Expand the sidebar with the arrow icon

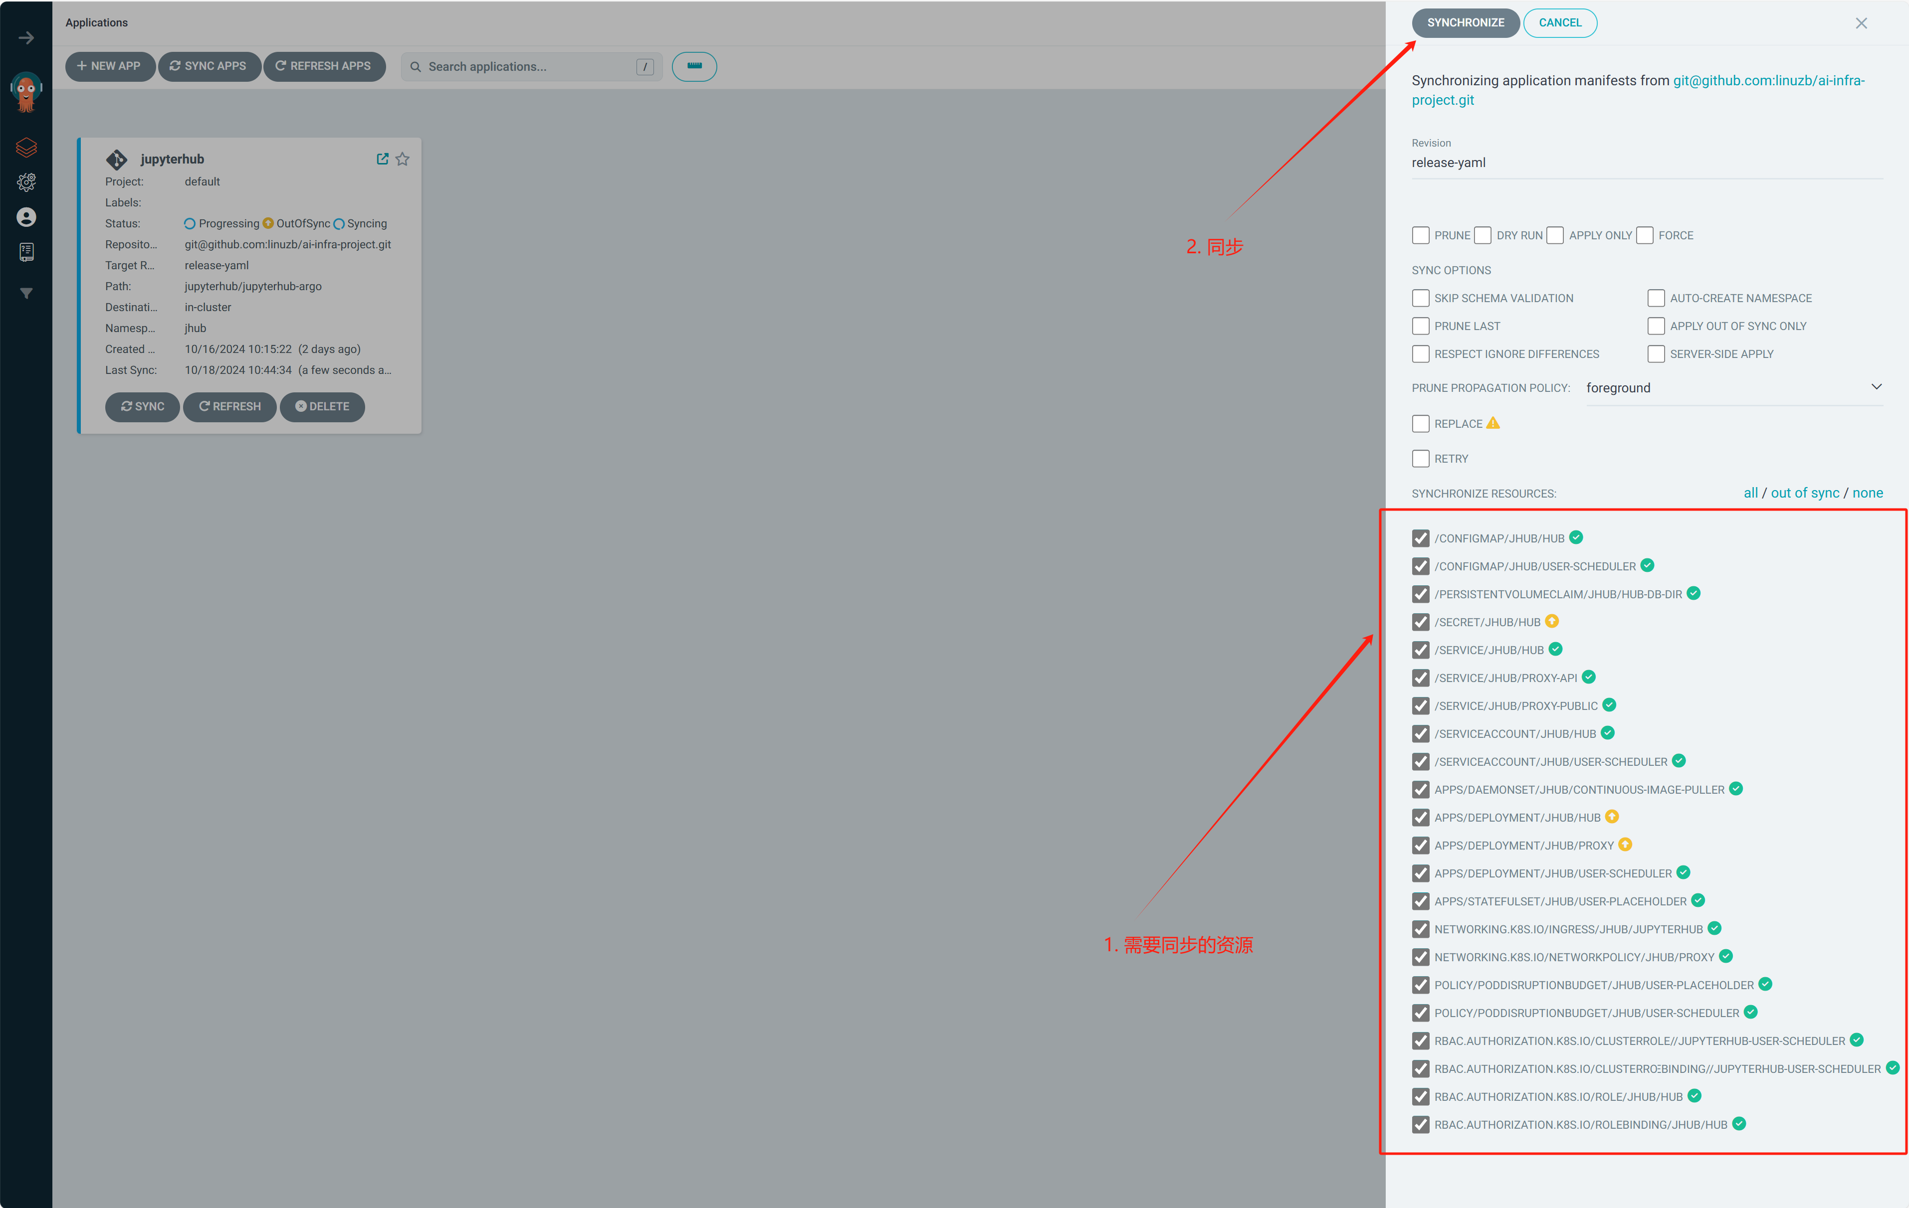coord(26,38)
